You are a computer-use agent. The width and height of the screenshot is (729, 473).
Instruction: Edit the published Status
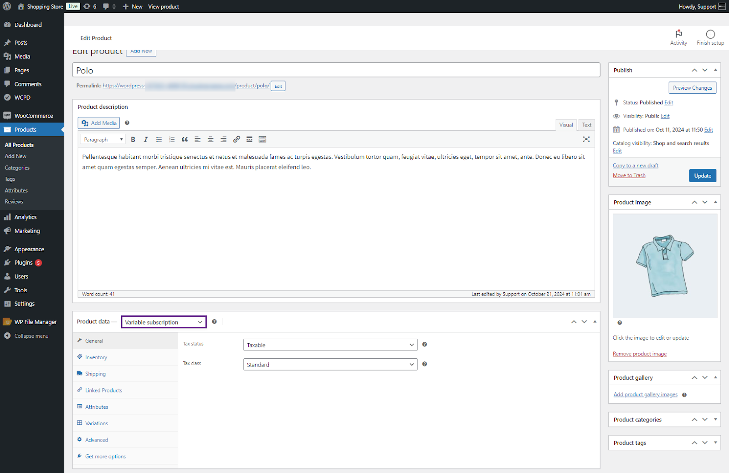(668, 103)
